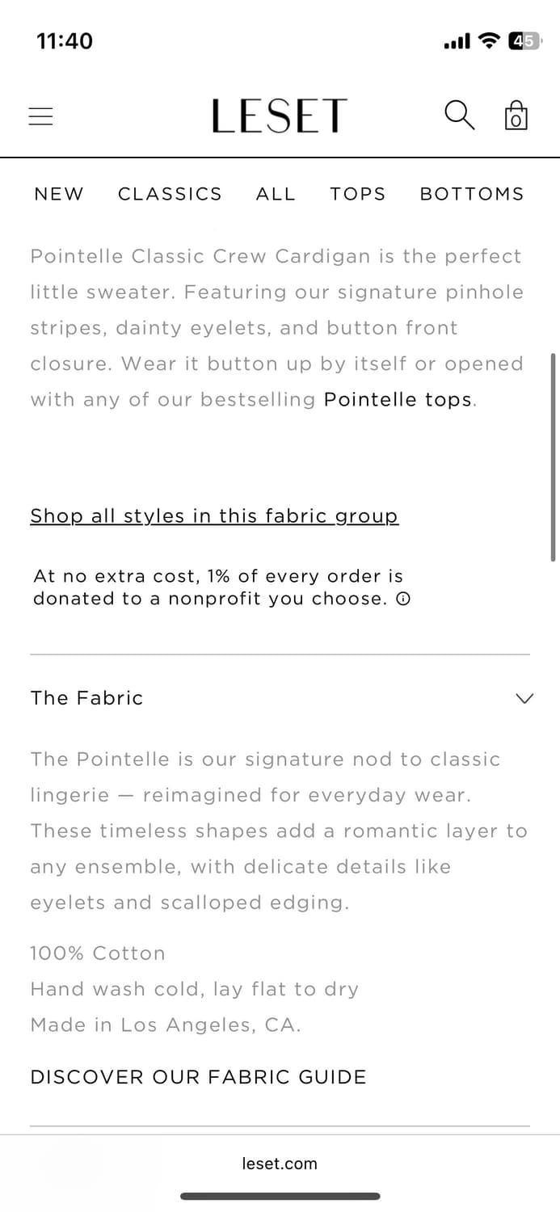Tap the Wi-Fi status icon
The height and width of the screenshot is (1212, 560).
(x=489, y=40)
